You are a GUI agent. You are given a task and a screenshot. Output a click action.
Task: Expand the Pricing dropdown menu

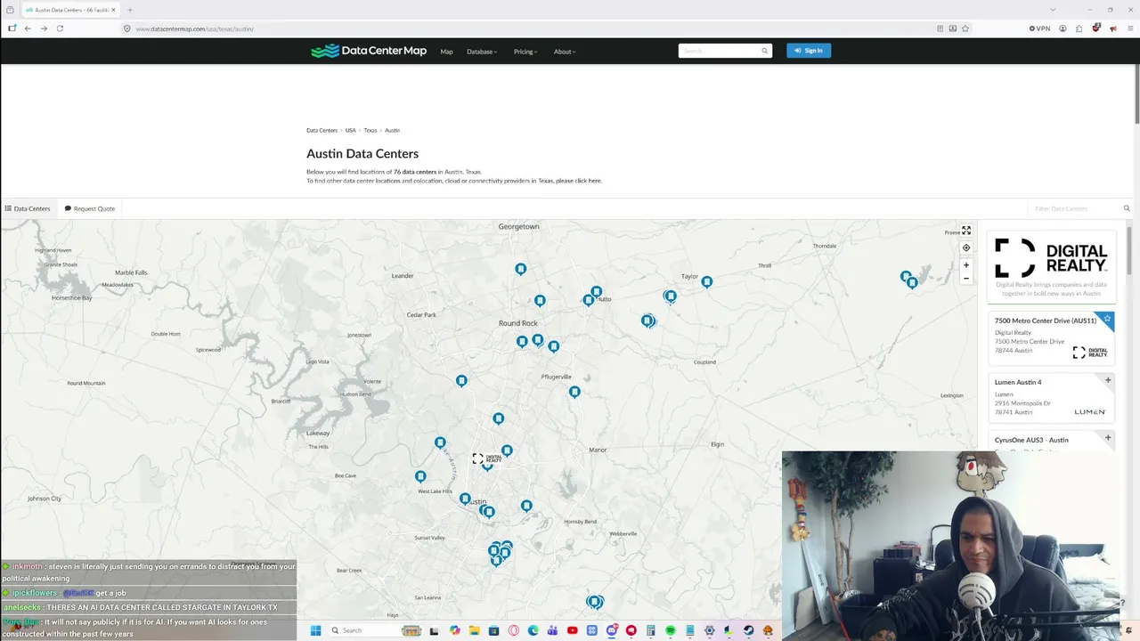click(525, 52)
